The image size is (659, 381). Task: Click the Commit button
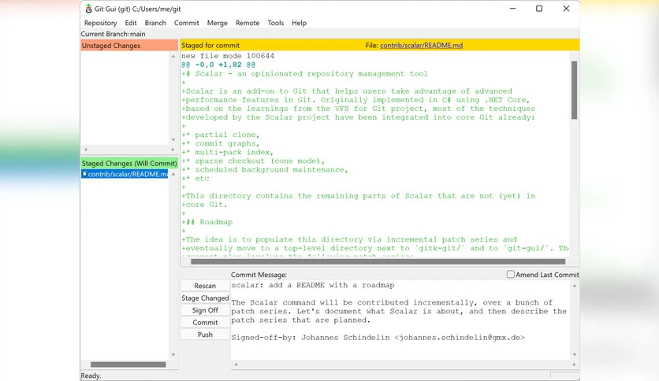click(x=205, y=322)
